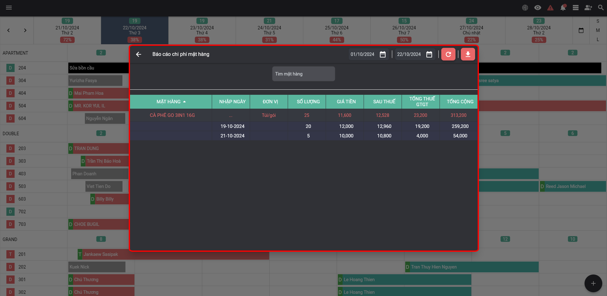Image resolution: width=607 pixels, height=296 pixels.
Task: Open Kuek Nick booking in room 202
Action: coord(97,267)
